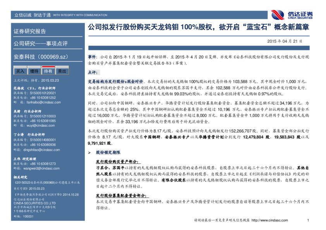Select the highlighted 持有 rating box
This screenshot has height=230, width=326.
[48, 71]
